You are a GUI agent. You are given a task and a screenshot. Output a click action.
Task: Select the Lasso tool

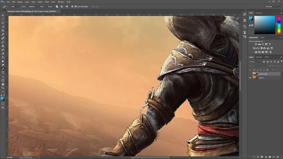[x=3, y=23]
